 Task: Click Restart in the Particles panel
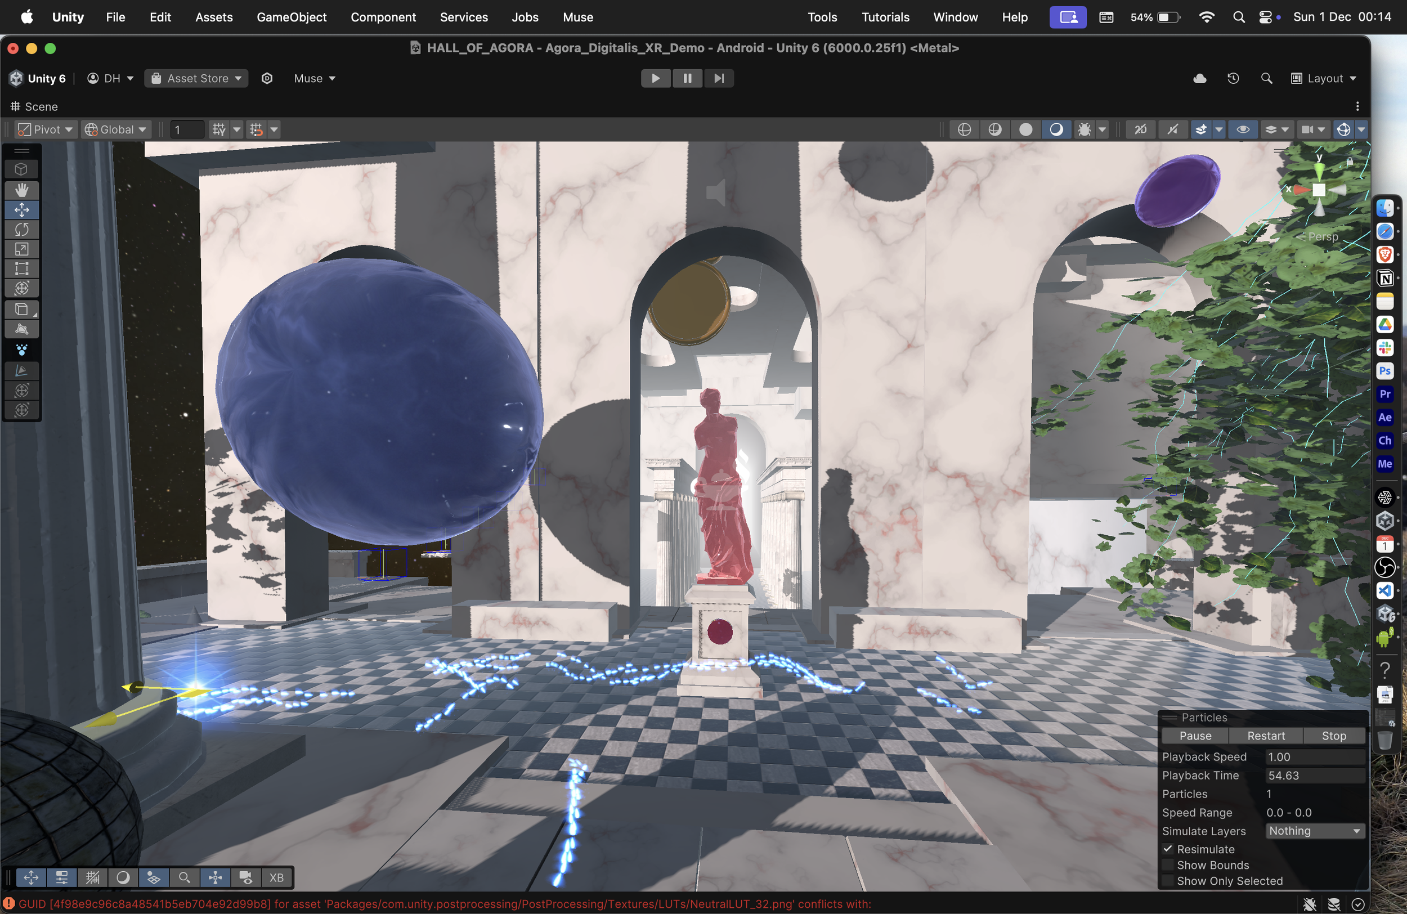tap(1266, 736)
